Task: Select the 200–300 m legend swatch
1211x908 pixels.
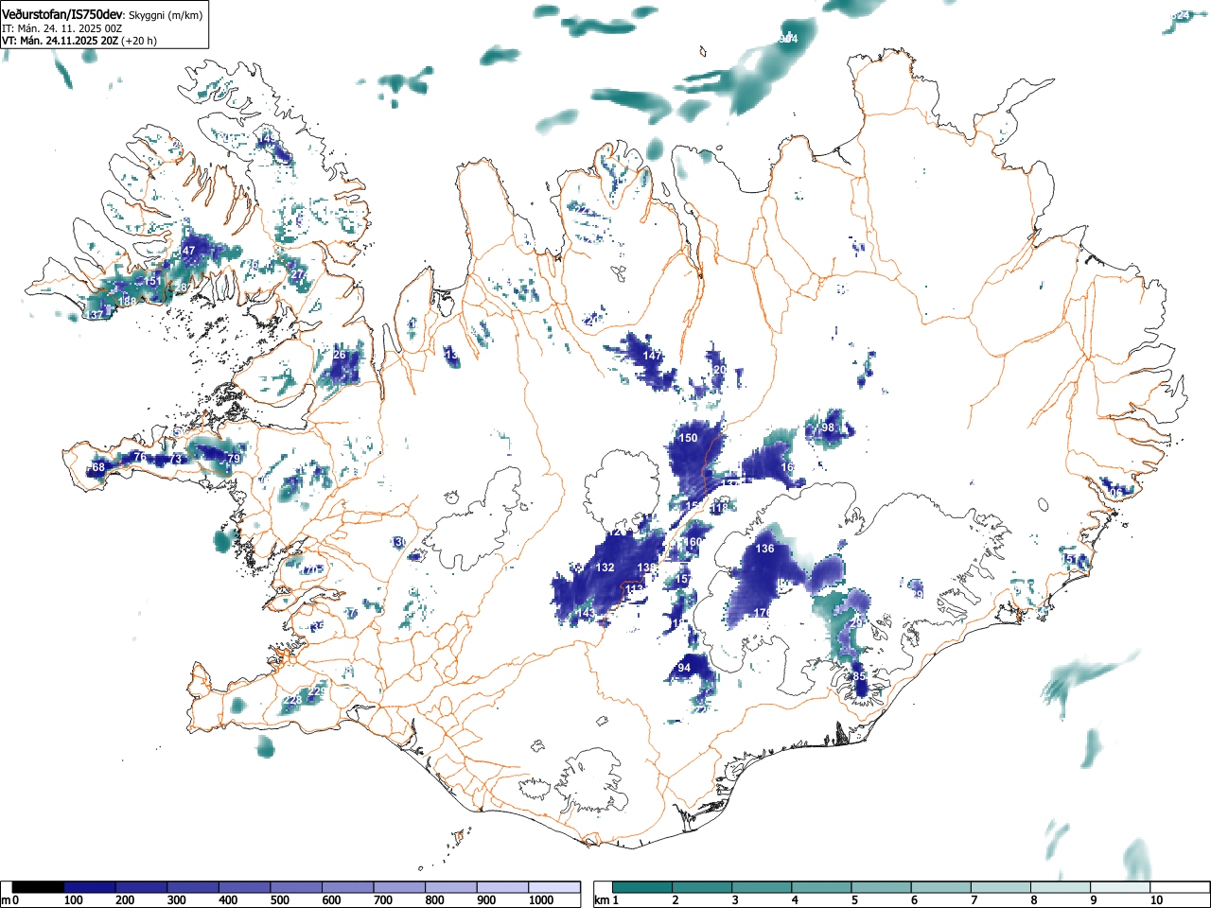Action: coord(141,887)
